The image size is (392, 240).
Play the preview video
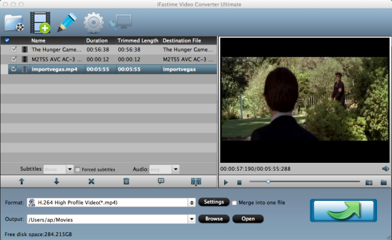point(226,182)
